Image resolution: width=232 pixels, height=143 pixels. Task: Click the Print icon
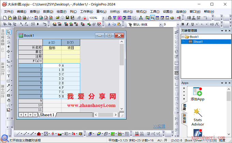click(x=110, y=18)
